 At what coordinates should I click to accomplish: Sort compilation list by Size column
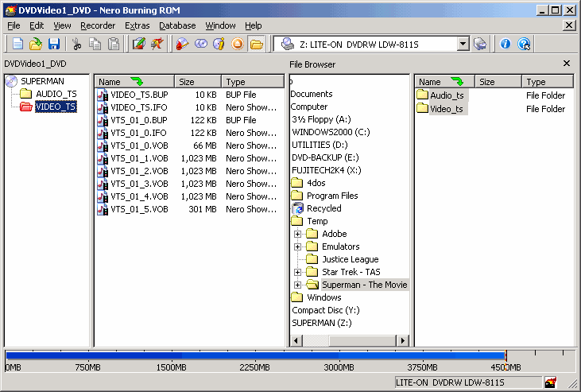(197, 82)
